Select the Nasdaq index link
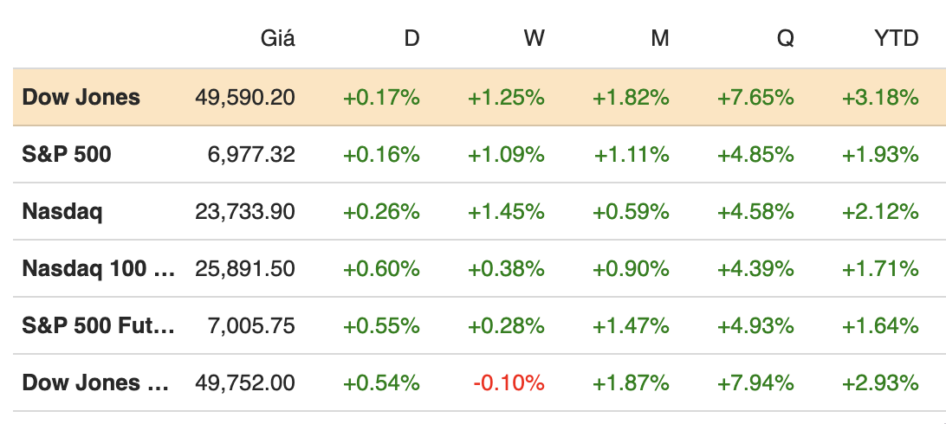 click(62, 211)
